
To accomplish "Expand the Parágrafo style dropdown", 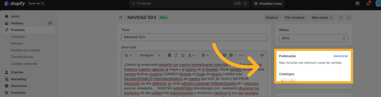I will click(150, 55).
